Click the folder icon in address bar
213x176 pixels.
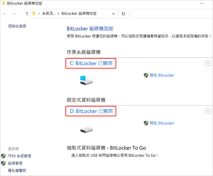tap(34, 14)
